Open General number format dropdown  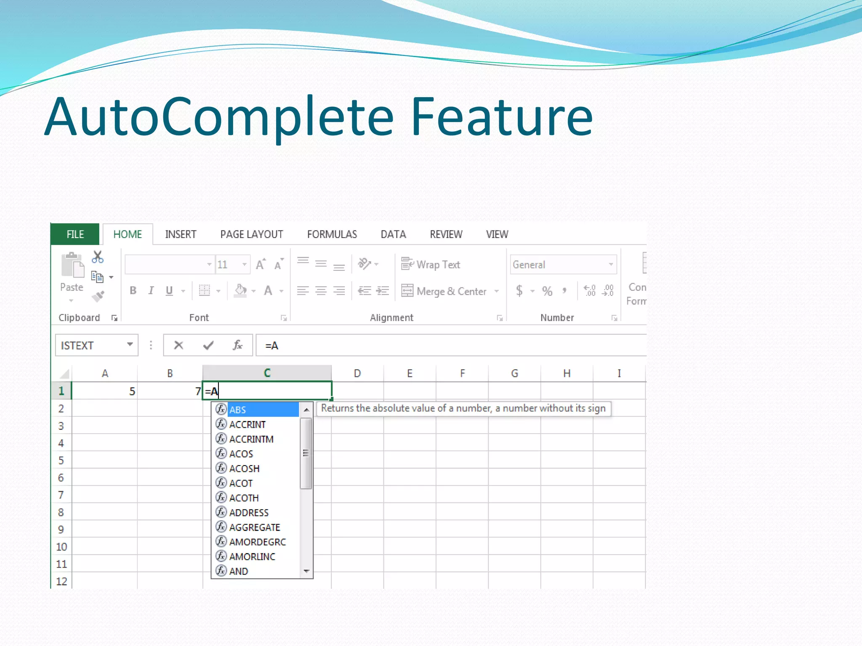(x=611, y=265)
